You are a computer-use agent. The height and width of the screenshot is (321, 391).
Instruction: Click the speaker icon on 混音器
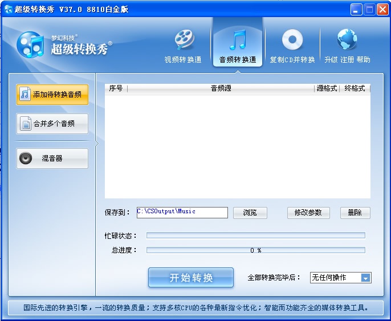26,158
